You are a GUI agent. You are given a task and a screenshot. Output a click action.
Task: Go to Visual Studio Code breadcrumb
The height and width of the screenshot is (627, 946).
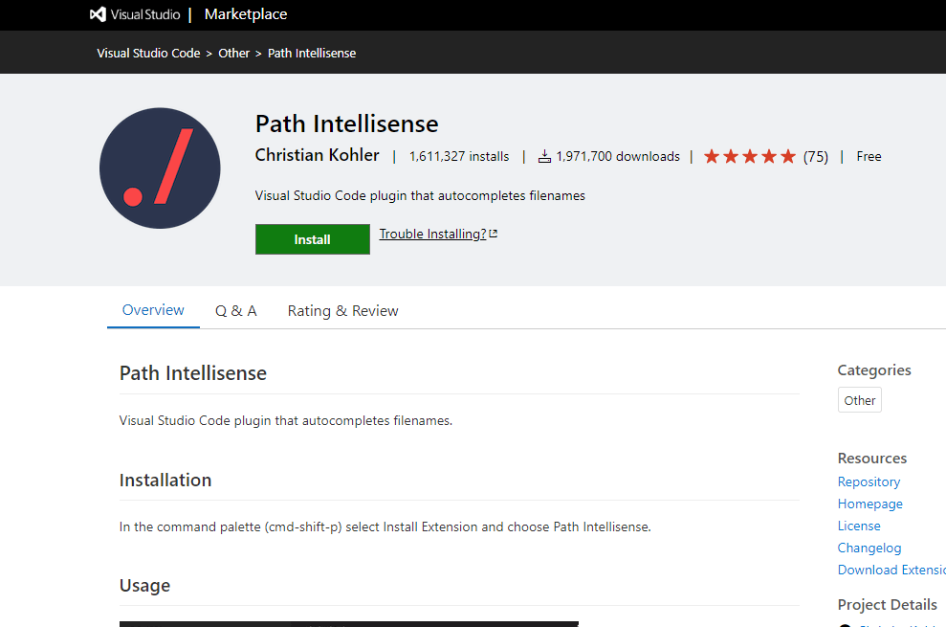[x=148, y=53]
